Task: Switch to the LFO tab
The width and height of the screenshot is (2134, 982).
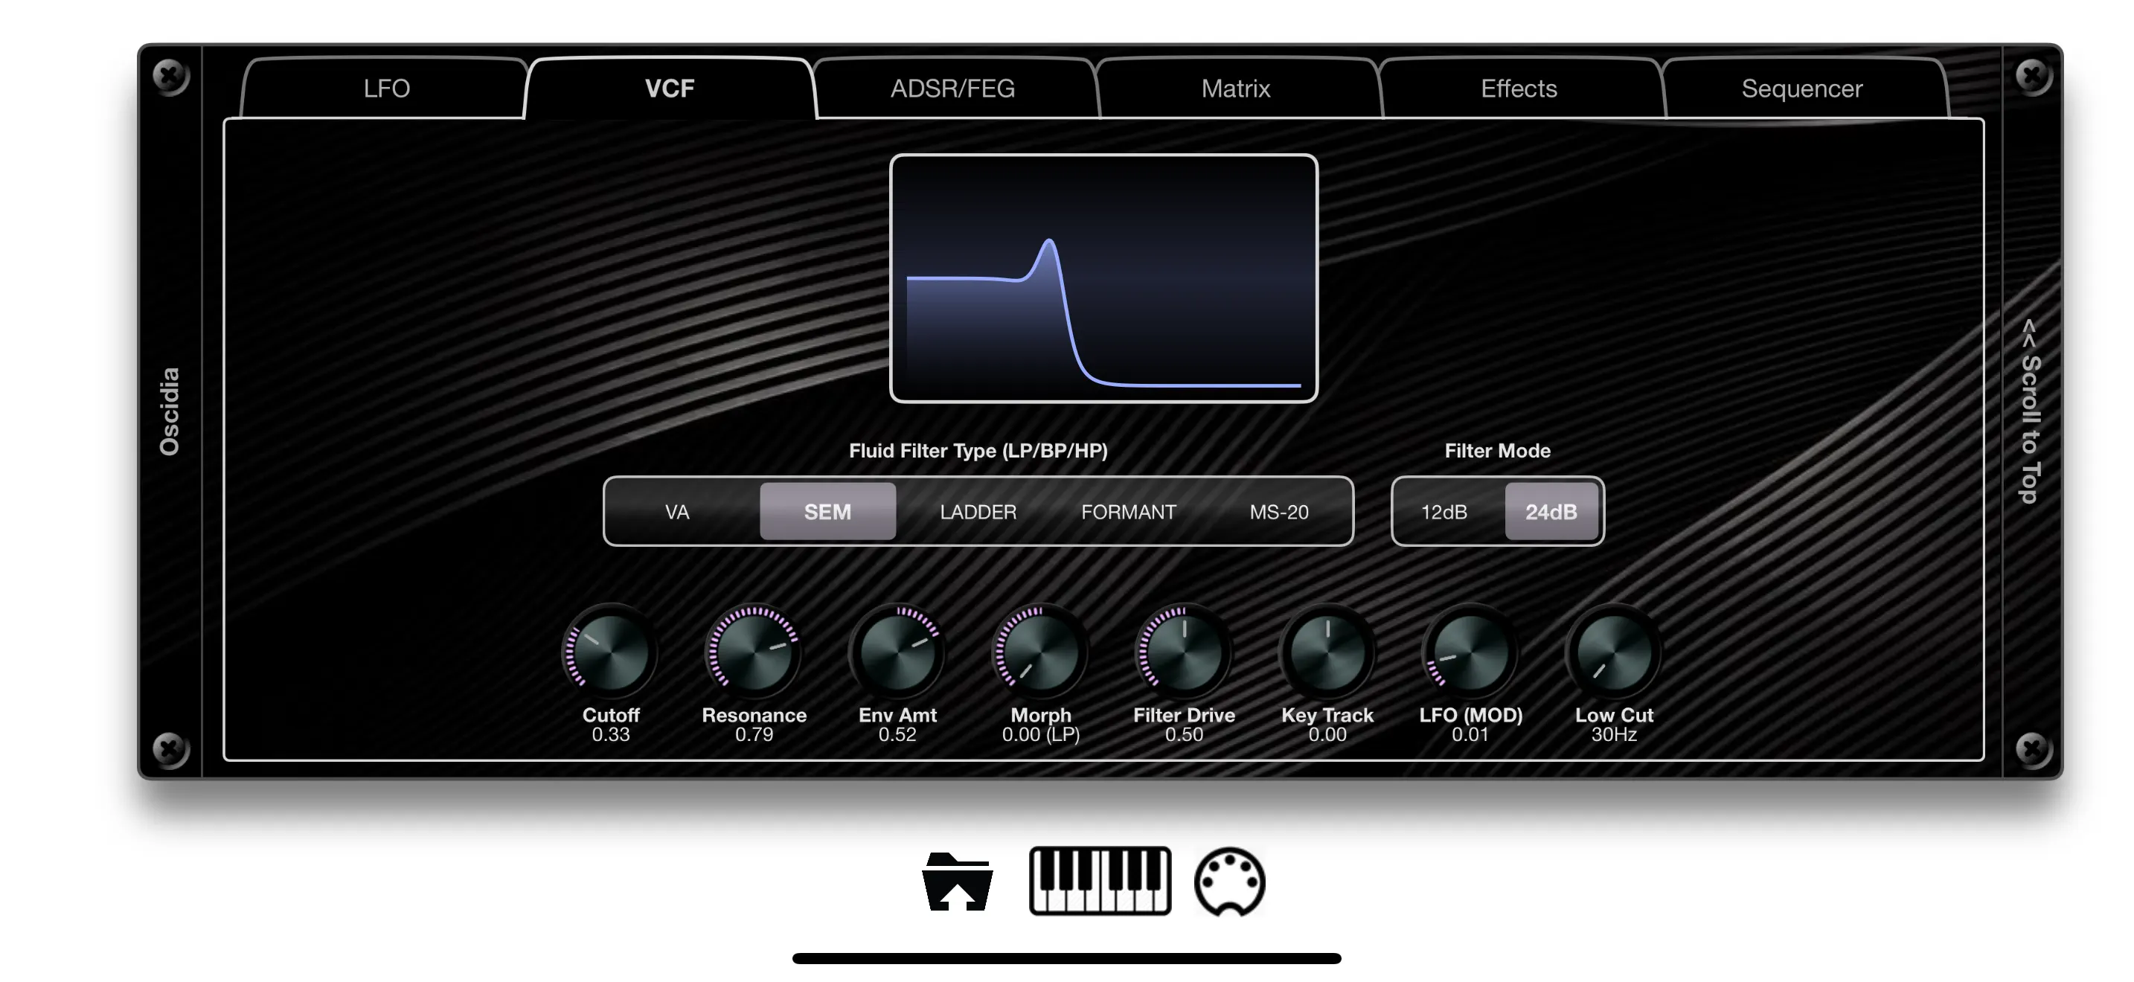Action: click(x=386, y=89)
